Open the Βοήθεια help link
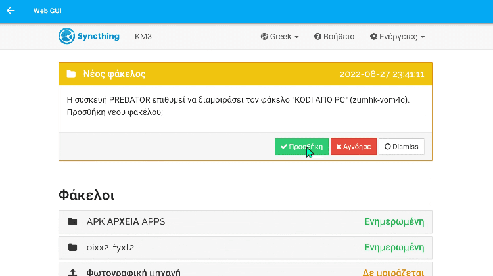Screen dimensions: 493x276 click(x=334, y=37)
